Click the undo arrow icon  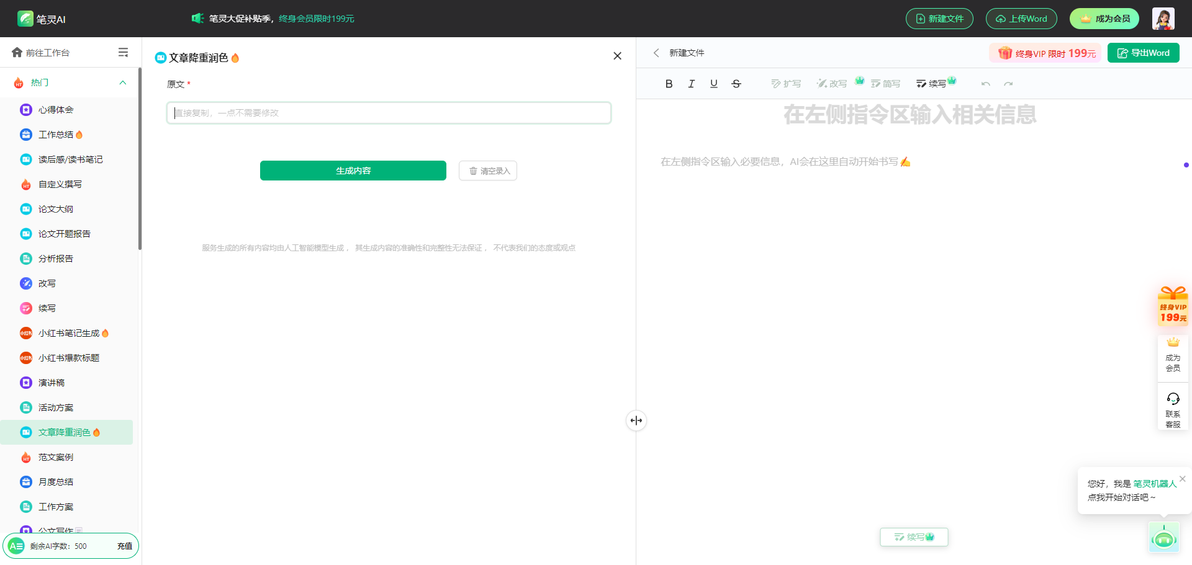(985, 84)
